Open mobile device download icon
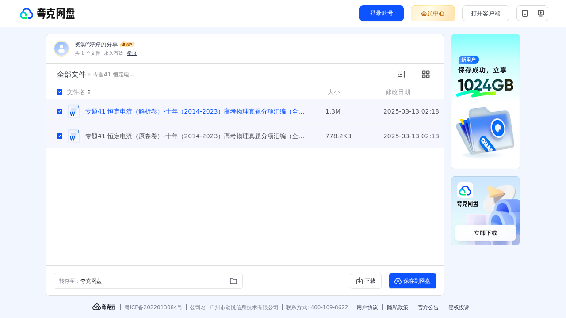Viewport: 566px width, 318px height. pyautogui.click(x=525, y=13)
